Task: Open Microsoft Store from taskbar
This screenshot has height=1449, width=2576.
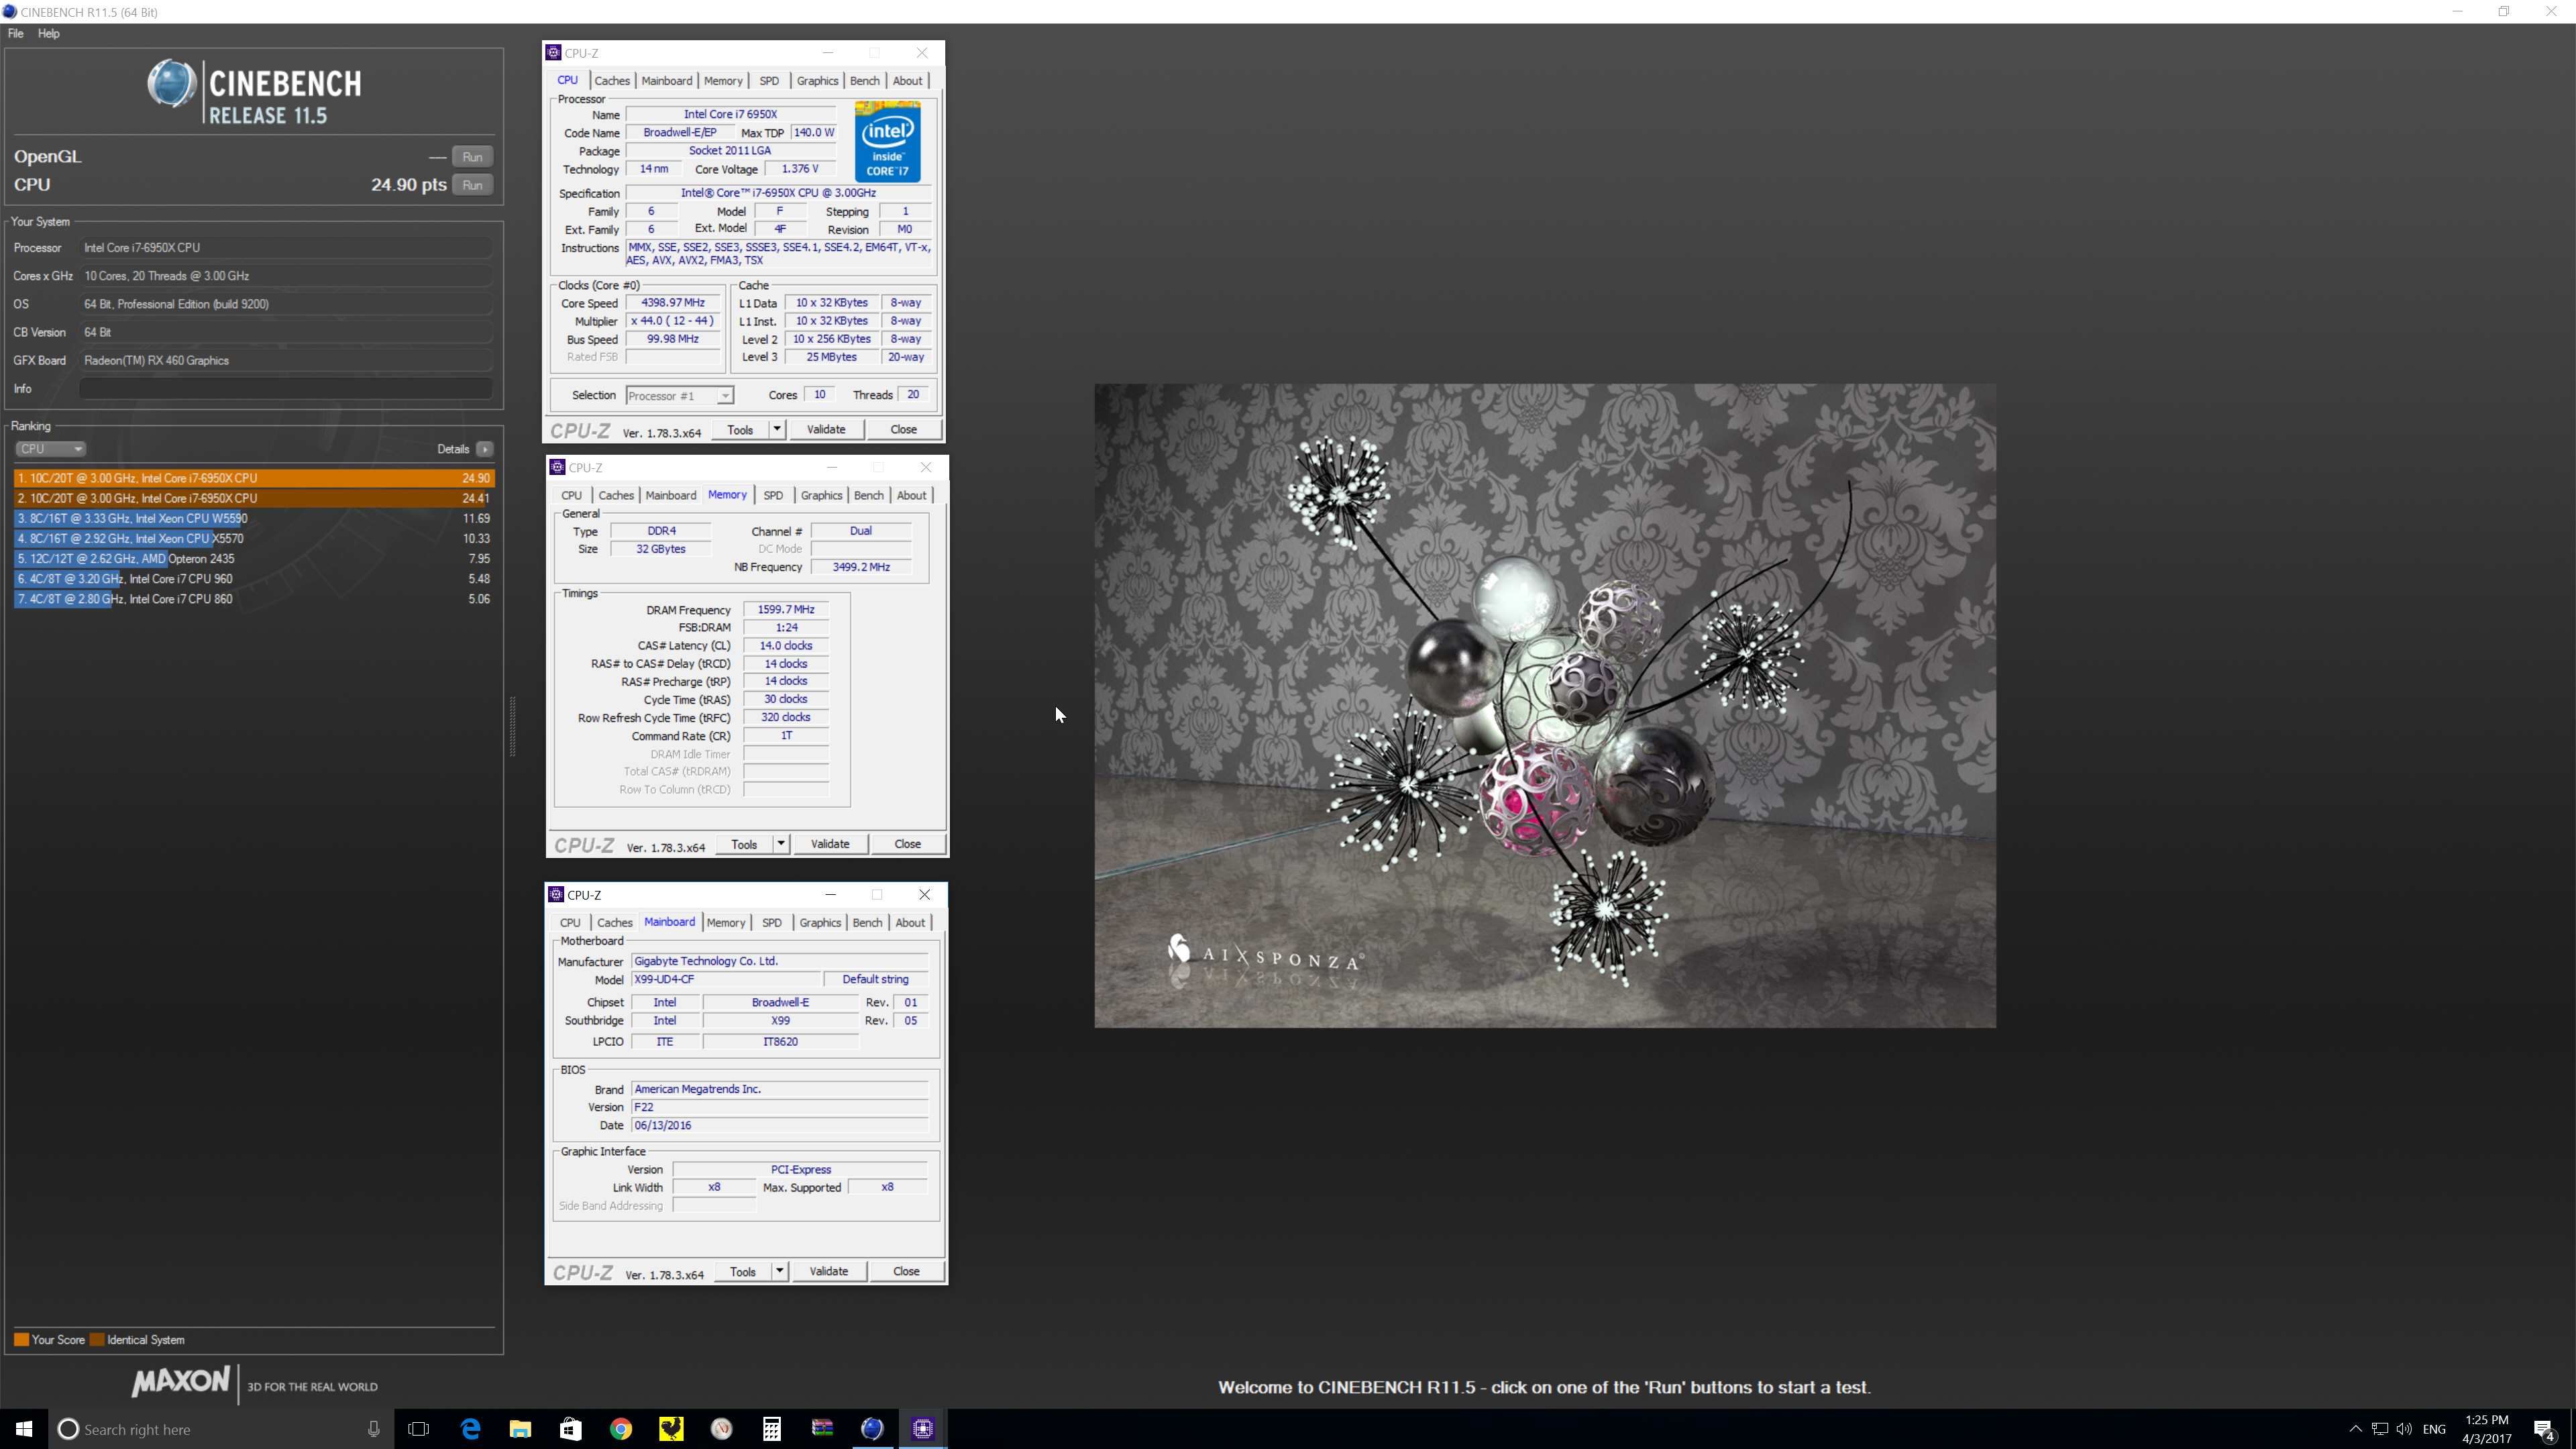Action: 570,1429
